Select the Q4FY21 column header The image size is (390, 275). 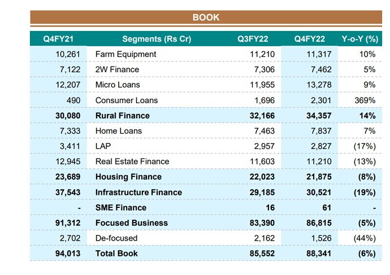(59, 39)
